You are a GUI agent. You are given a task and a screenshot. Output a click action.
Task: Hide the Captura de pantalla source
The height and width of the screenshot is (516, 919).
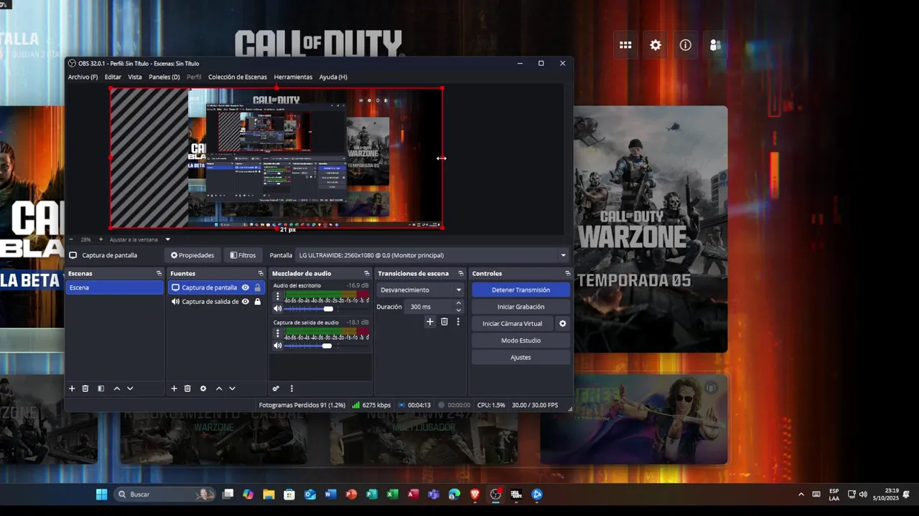coord(246,287)
